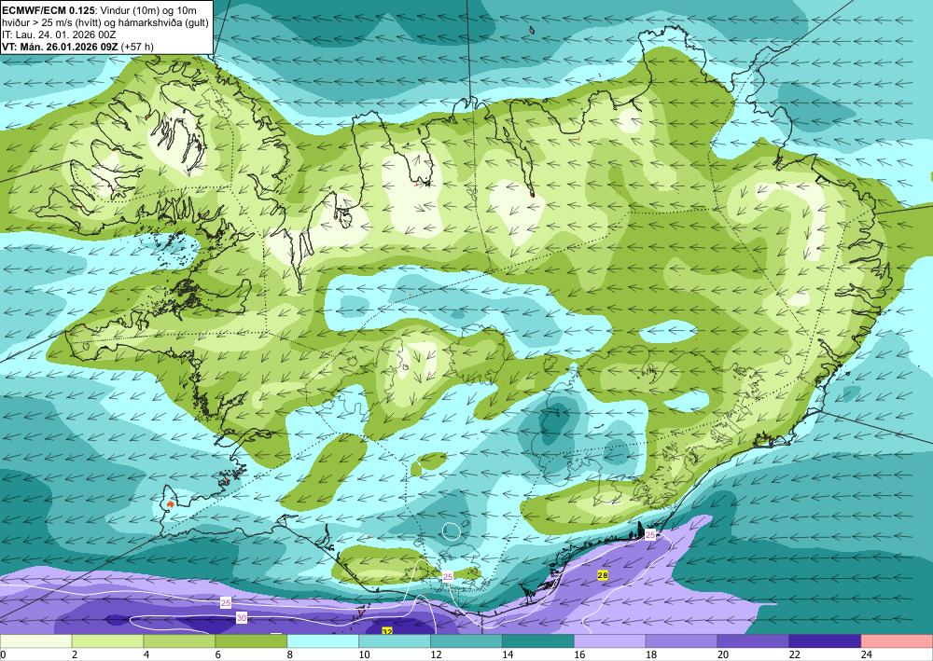Click legend scale number '18'
Viewport: 933px width, 661px height.
tap(651, 654)
